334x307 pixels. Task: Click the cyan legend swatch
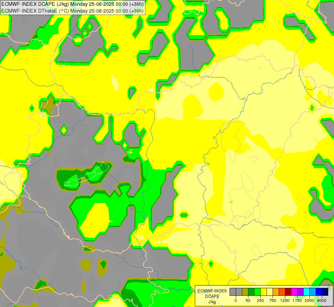(x=306, y=292)
